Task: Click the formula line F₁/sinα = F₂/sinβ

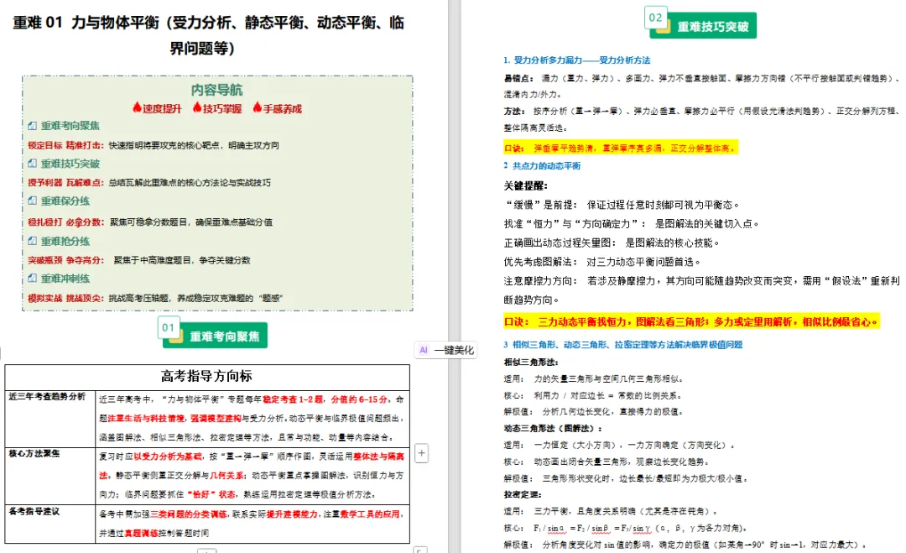Action: click(627, 528)
